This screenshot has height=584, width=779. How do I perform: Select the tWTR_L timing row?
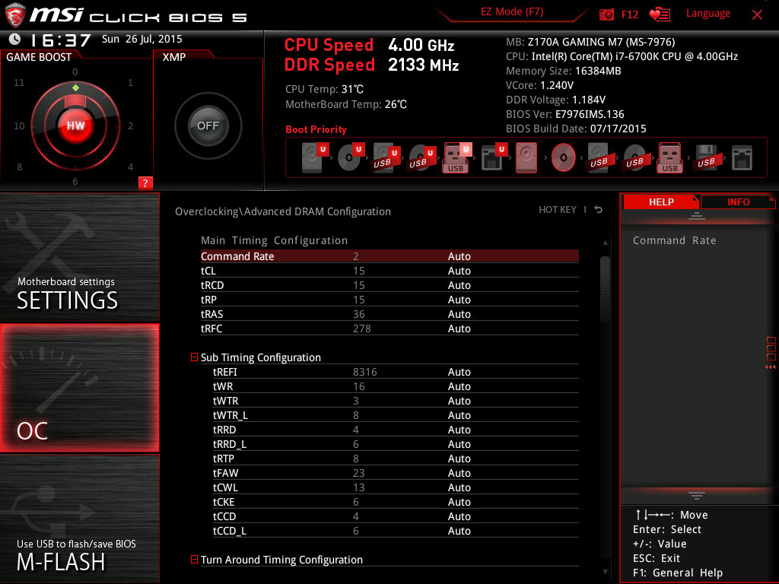396,414
